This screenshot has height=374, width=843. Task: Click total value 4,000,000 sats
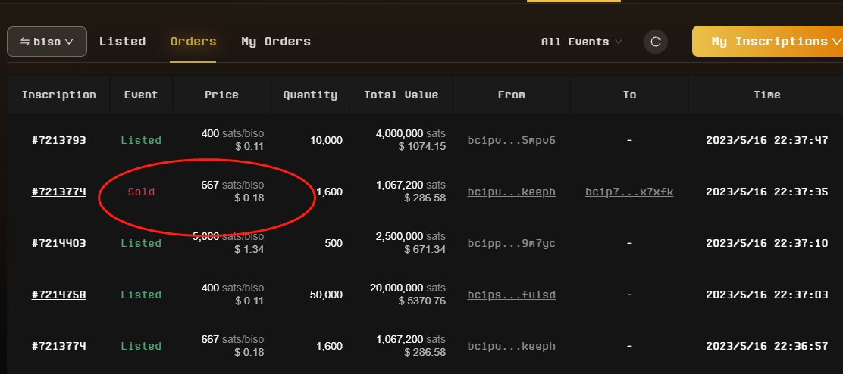pyautogui.click(x=411, y=133)
